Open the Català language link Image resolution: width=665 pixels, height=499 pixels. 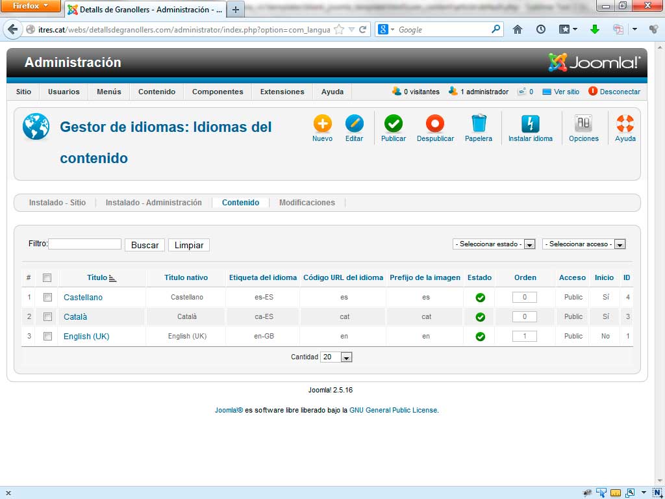75,317
